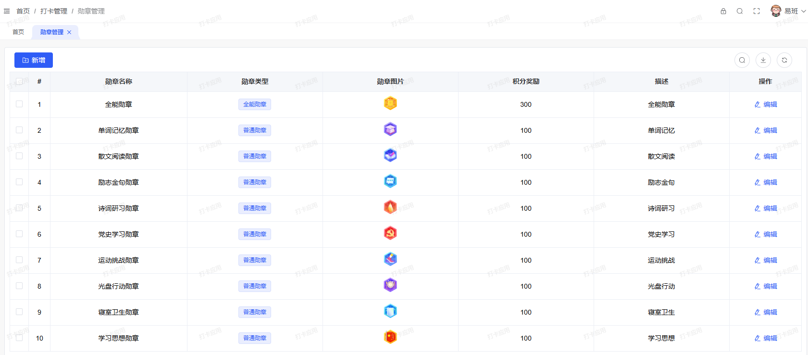The width and height of the screenshot is (808, 355).
Task: Click the 全能勋章 badge image
Action: pos(390,103)
